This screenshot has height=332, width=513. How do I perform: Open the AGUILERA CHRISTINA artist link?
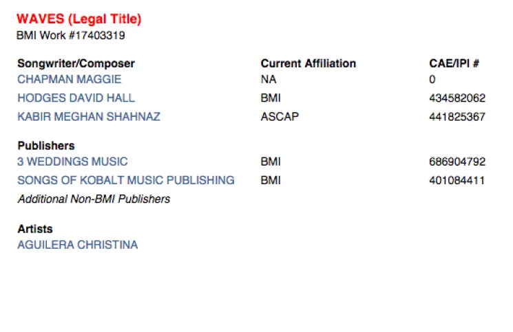pyautogui.click(x=77, y=245)
